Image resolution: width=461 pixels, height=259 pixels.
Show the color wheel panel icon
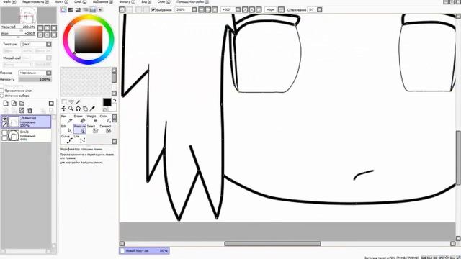pyautogui.click(x=63, y=9)
